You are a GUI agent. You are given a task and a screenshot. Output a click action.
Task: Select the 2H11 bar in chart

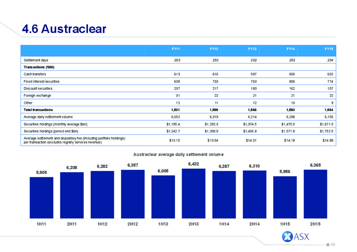pyautogui.click(x=72, y=195)
